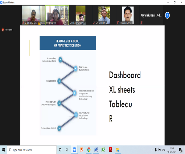Screen dimensions: 185x154
Task: Open the Windows Start menu
Action: point(3,150)
